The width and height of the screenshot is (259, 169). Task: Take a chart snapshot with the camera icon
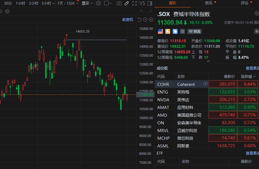coord(119,3)
